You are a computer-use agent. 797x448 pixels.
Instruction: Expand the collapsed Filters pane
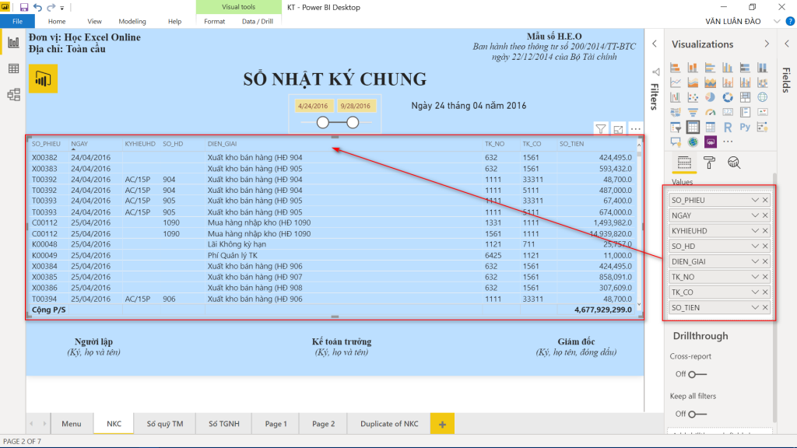[x=656, y=44]
